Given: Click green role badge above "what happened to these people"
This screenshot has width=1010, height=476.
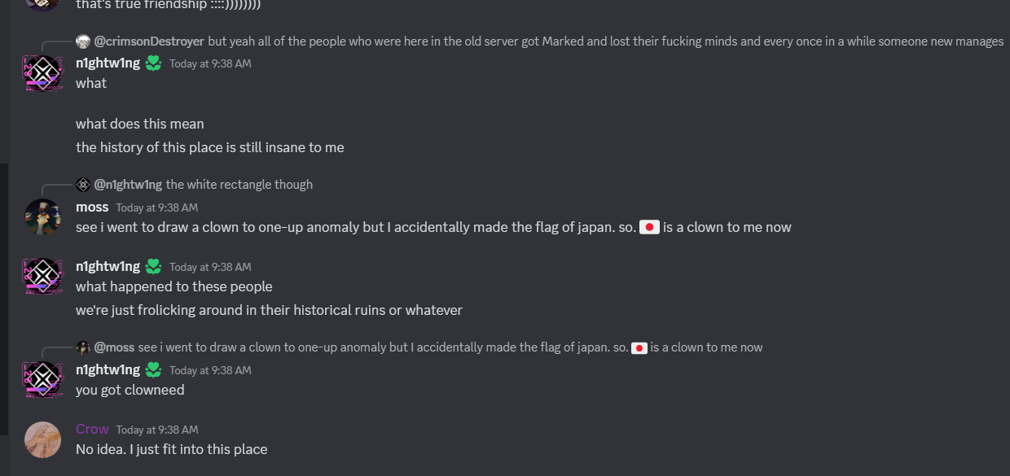Looking at the screenshot, I should tap(153, 267).
